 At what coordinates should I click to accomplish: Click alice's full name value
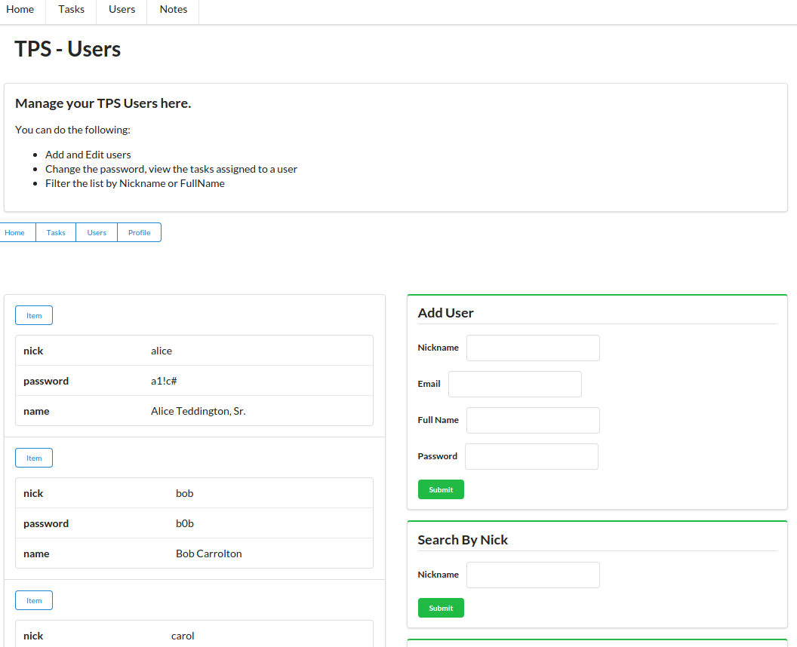(198, 411)
